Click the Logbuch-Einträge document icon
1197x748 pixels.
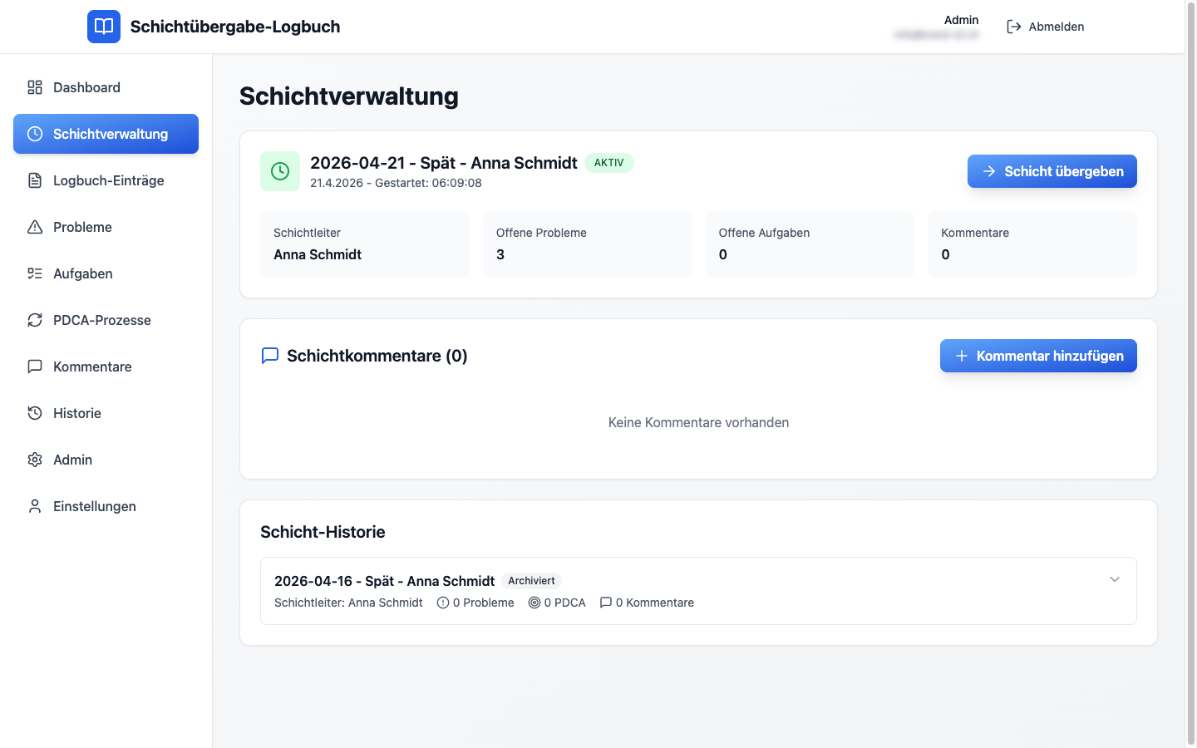click(35, 180)
